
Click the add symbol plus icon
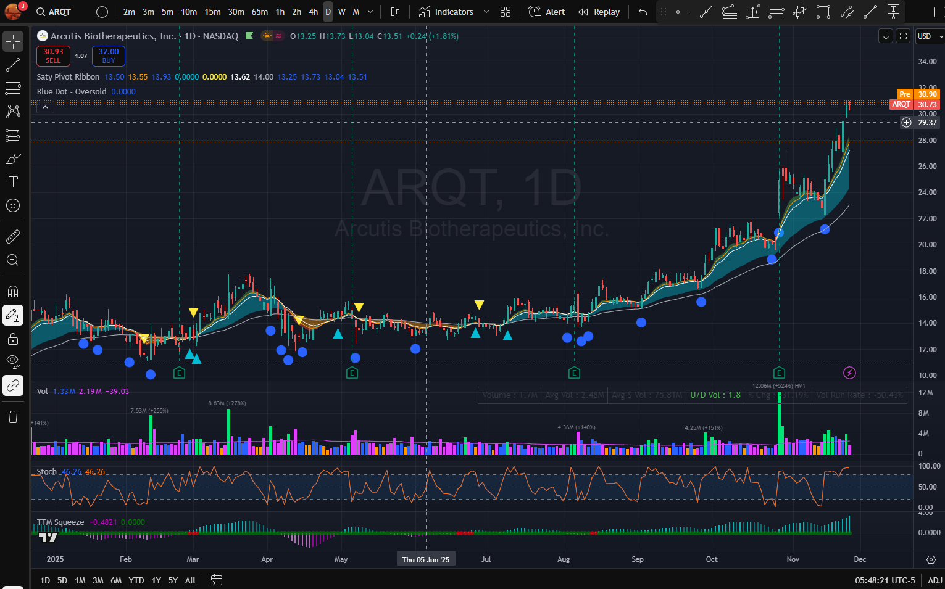point(102,12)
